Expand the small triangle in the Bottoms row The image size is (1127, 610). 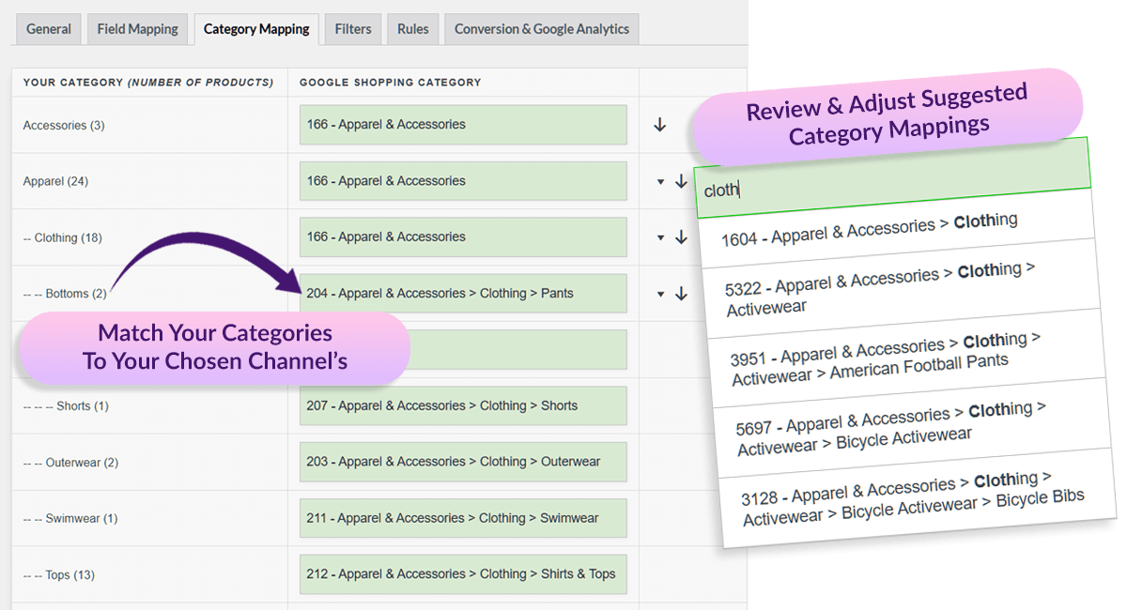coord(661,295)
